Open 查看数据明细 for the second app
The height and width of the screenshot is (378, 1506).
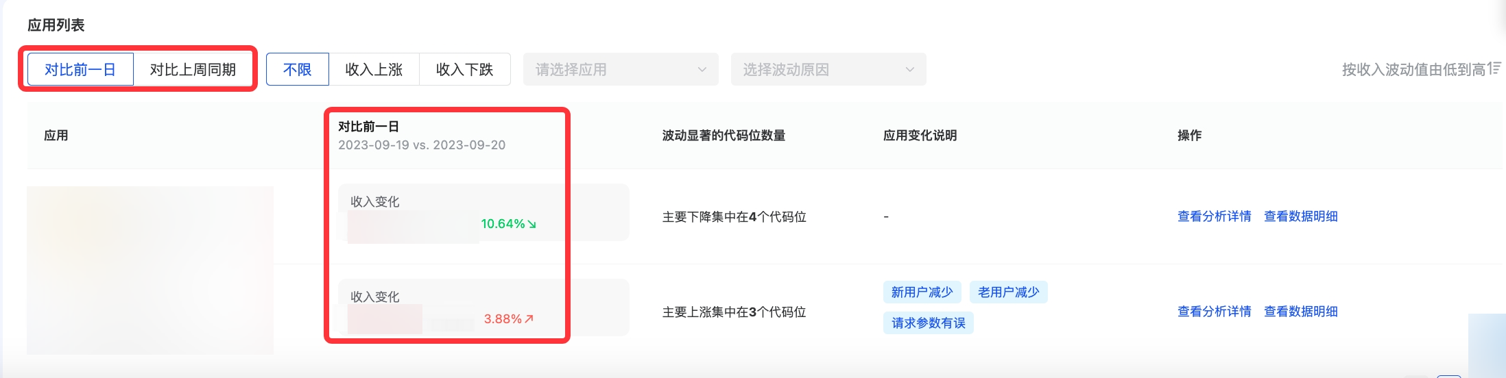pos(1300,312)
